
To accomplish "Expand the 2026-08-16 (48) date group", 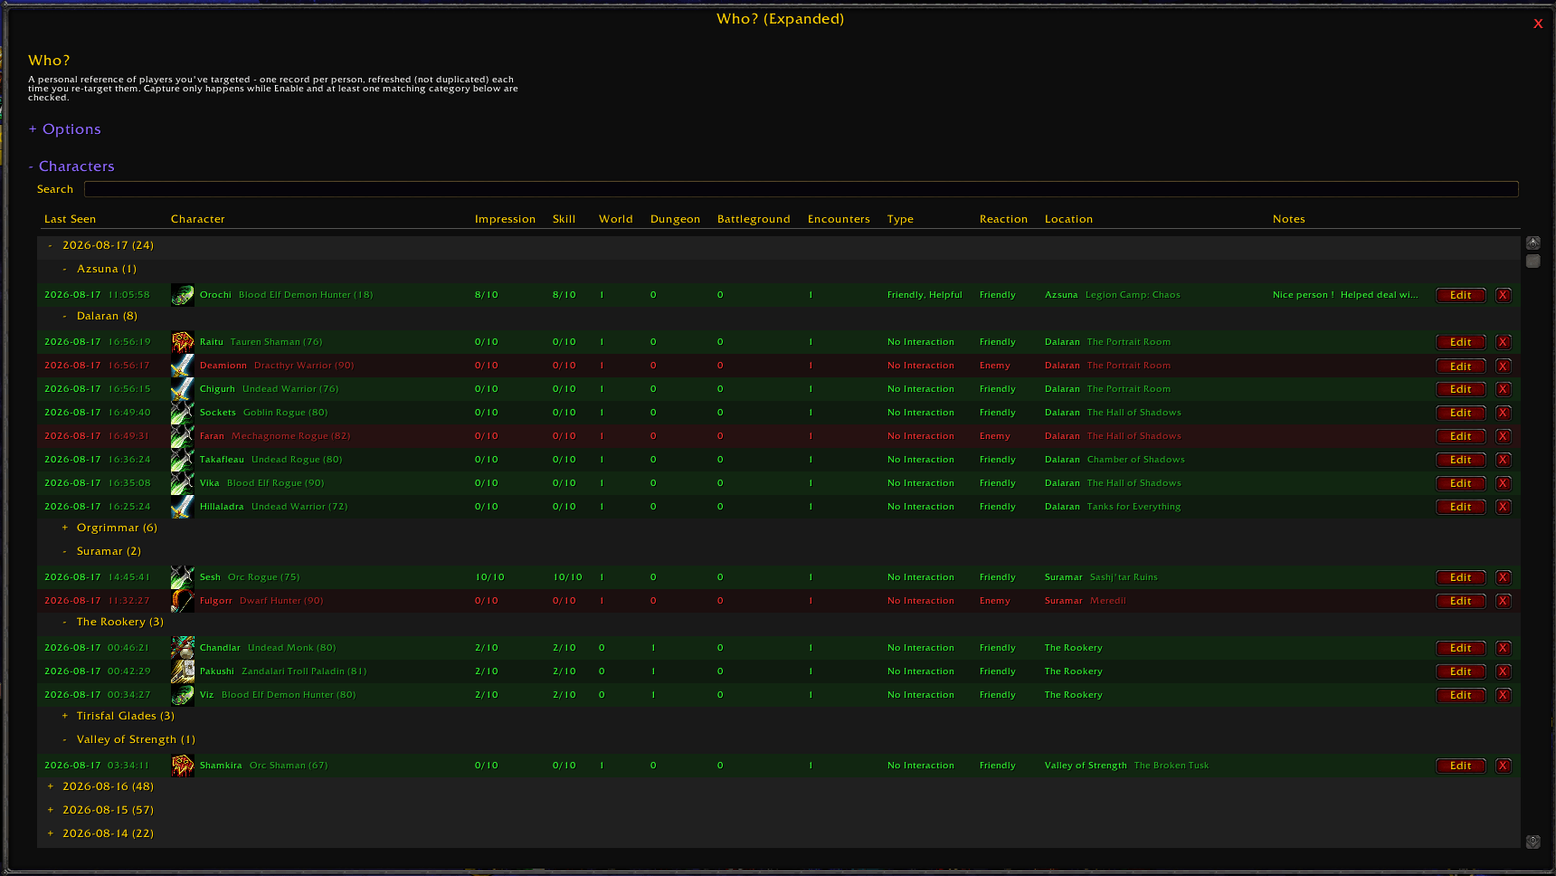I will pyautogui.click(x=101, y=786).
